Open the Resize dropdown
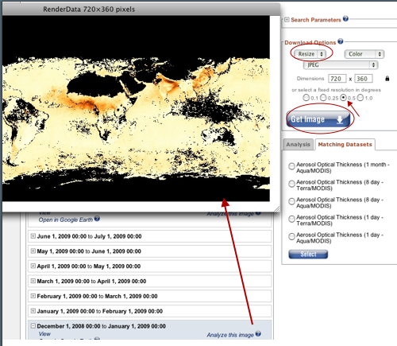The image size is (397, 346). [310, 54]
